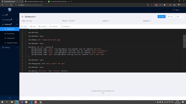The image size is (186, 104).
Task: Switch to the GitHub selenium-powershell browser tab
Action: pyautogui.click(x=35, y=1)
